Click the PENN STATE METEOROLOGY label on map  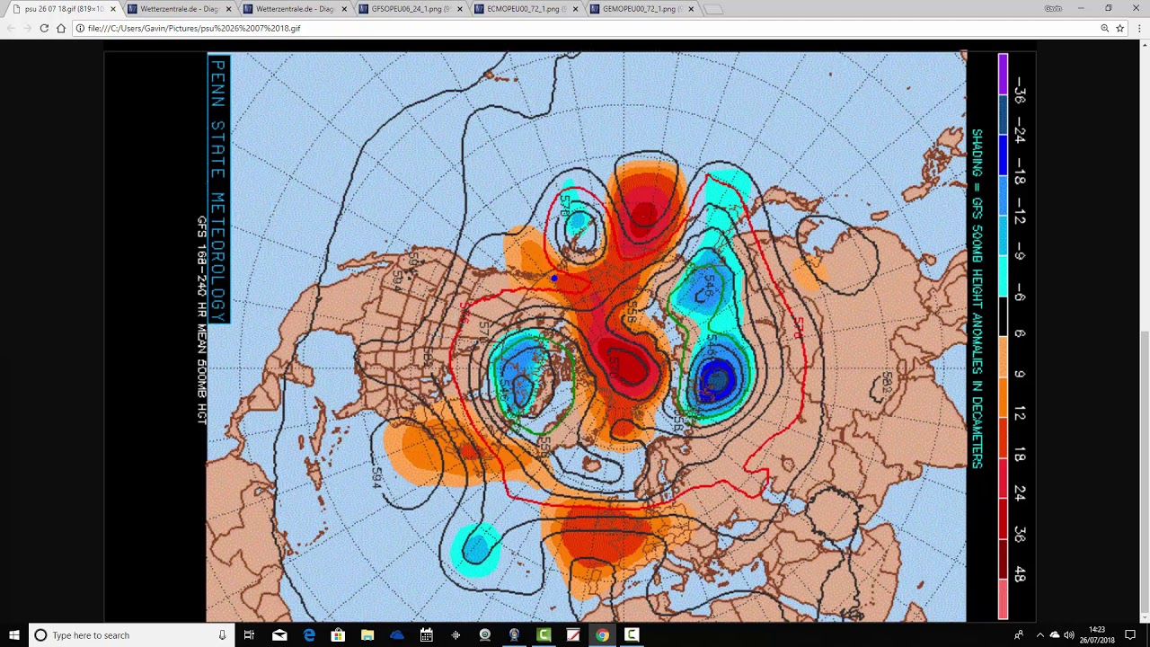pyautogui.click(x=218, y=191)
